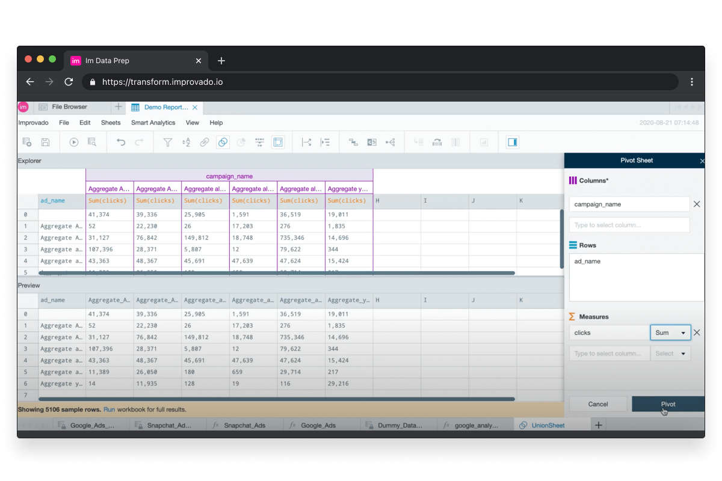Open the Join tool with the link icon

click(203, 142)
